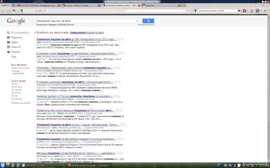This screenshot has height=168, width=270.
Task: Filter results 'За год'
Action: [15, 96]
